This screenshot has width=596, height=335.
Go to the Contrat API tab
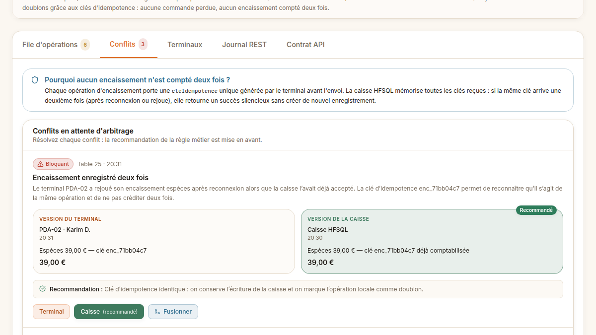[x=305, y=45]
